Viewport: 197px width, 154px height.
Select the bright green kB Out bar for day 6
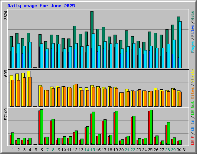[42, 127]
